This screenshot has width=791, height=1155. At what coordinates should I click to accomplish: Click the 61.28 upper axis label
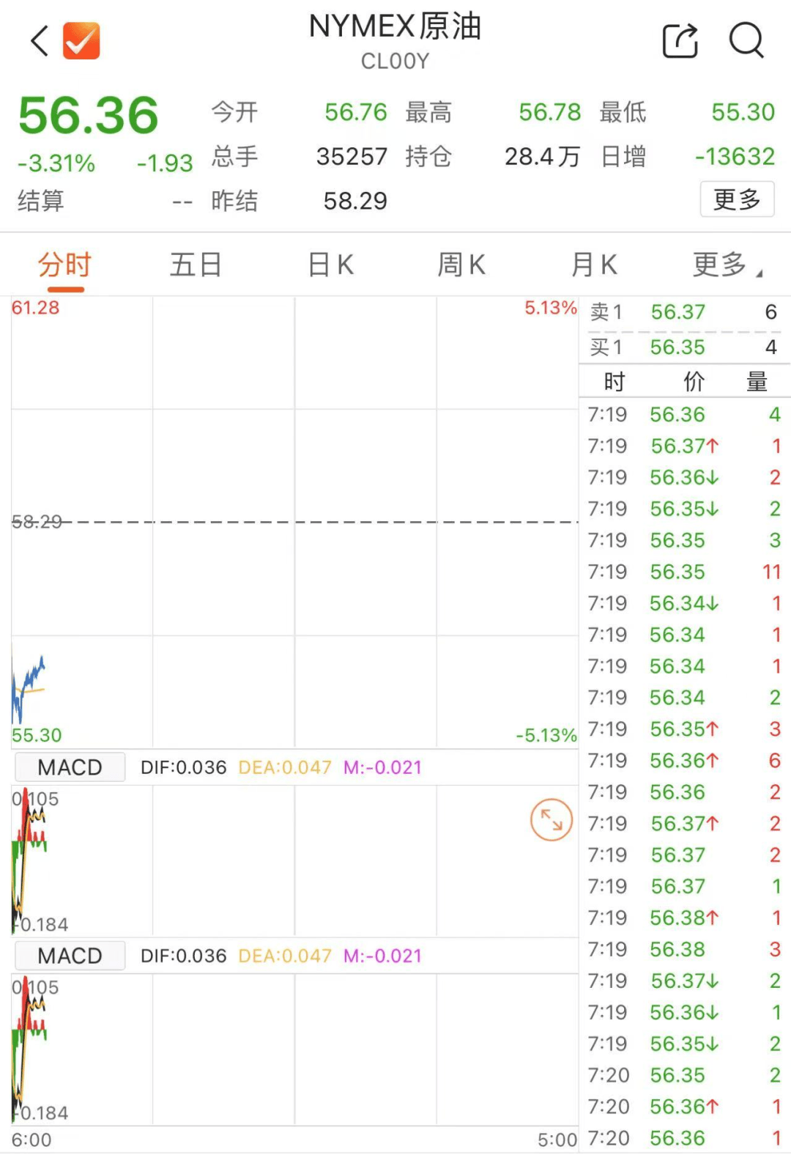(35, 308)
